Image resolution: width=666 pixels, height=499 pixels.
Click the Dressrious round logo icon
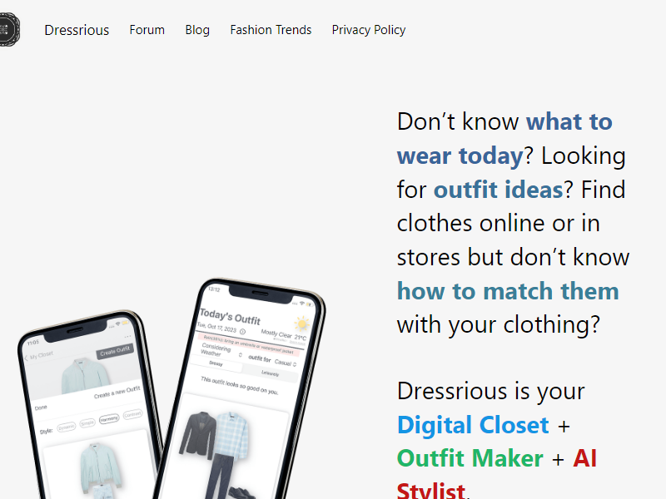click(7, 30)
